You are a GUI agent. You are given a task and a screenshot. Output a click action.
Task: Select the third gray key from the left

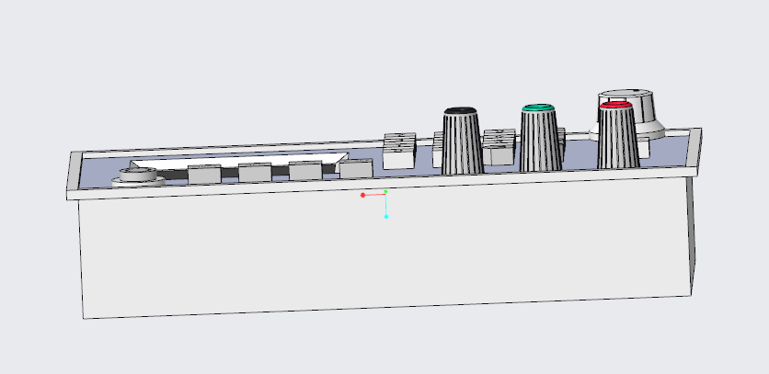(x=305, y=170)
